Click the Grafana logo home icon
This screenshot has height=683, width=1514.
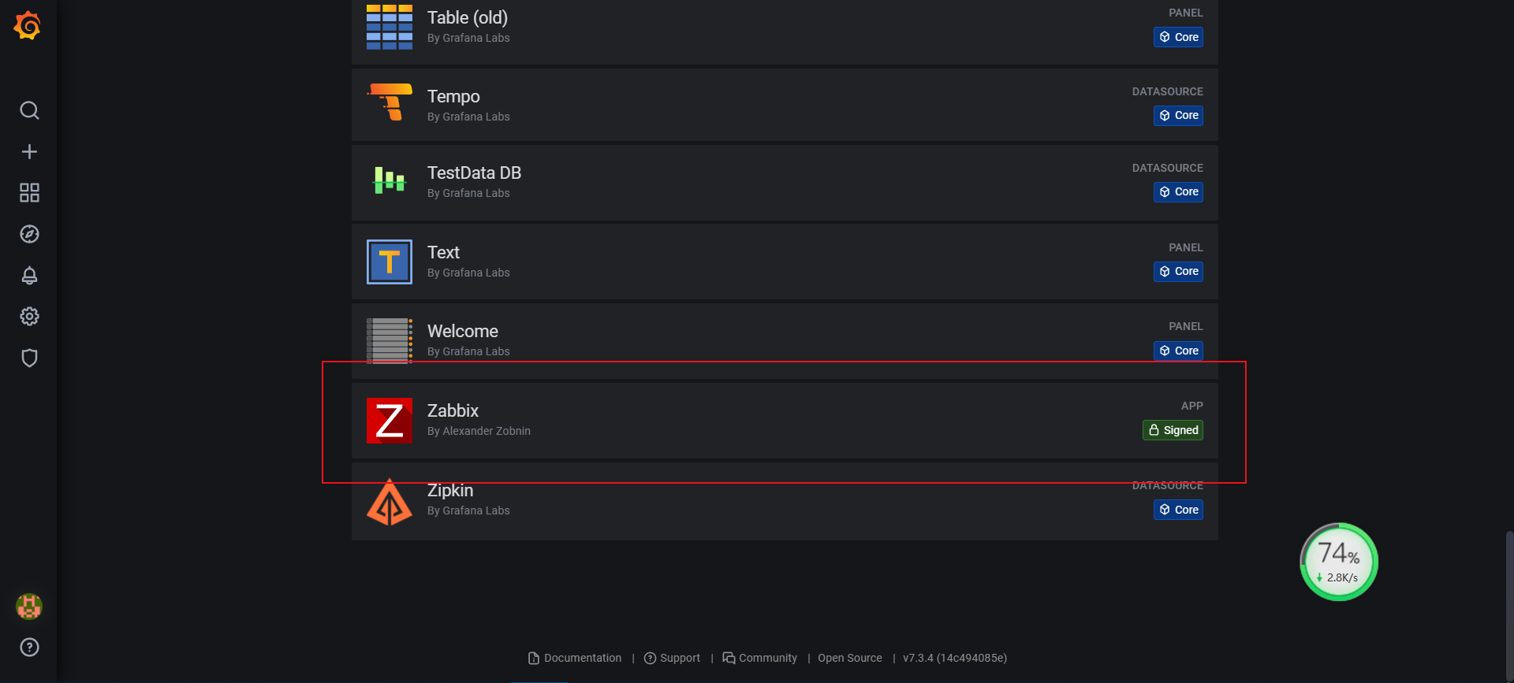(28, 26)
